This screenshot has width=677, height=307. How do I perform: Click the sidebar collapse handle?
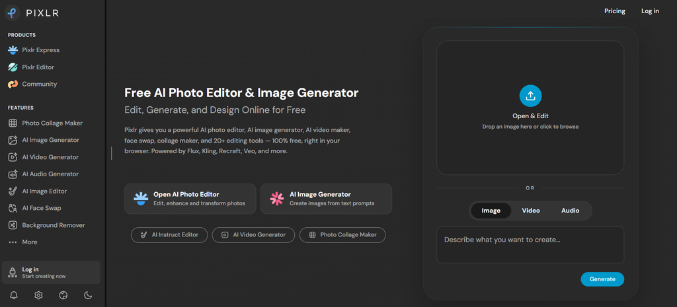[111, 153]
